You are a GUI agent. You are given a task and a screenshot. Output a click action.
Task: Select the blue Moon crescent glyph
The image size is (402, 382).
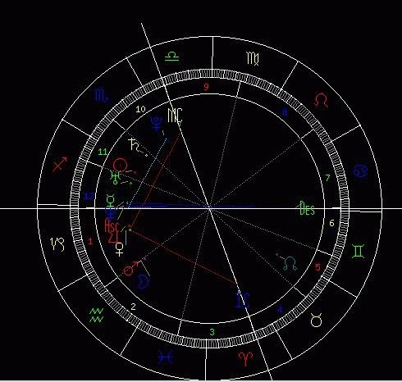(144, 282)
